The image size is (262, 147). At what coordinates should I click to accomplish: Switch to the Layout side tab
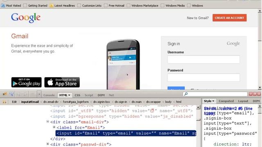click(x=243, y=101)
